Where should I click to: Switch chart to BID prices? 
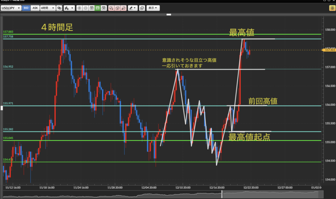pos(26,8)
